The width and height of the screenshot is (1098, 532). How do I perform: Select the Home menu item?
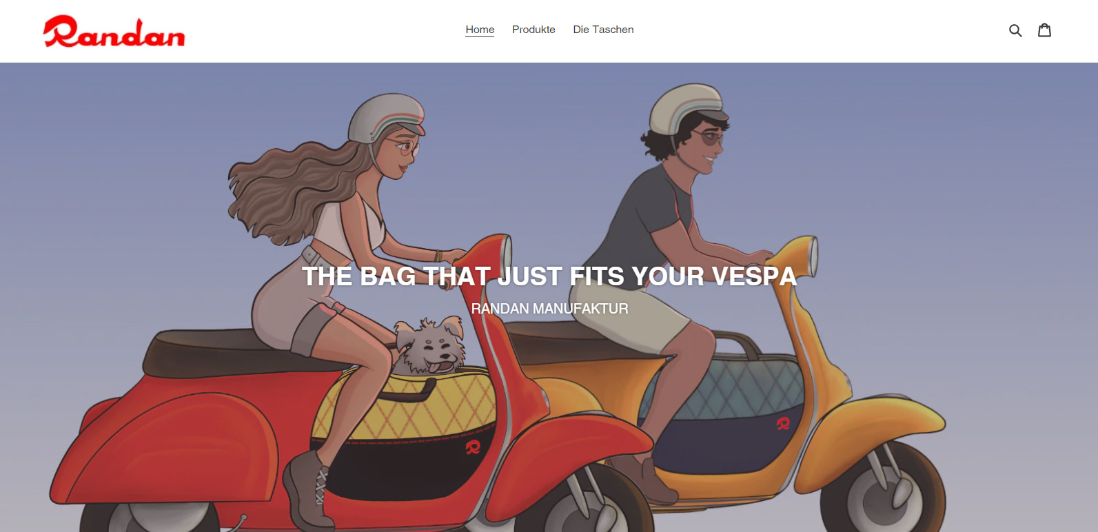pyautogui.click(x=480, y=30)
